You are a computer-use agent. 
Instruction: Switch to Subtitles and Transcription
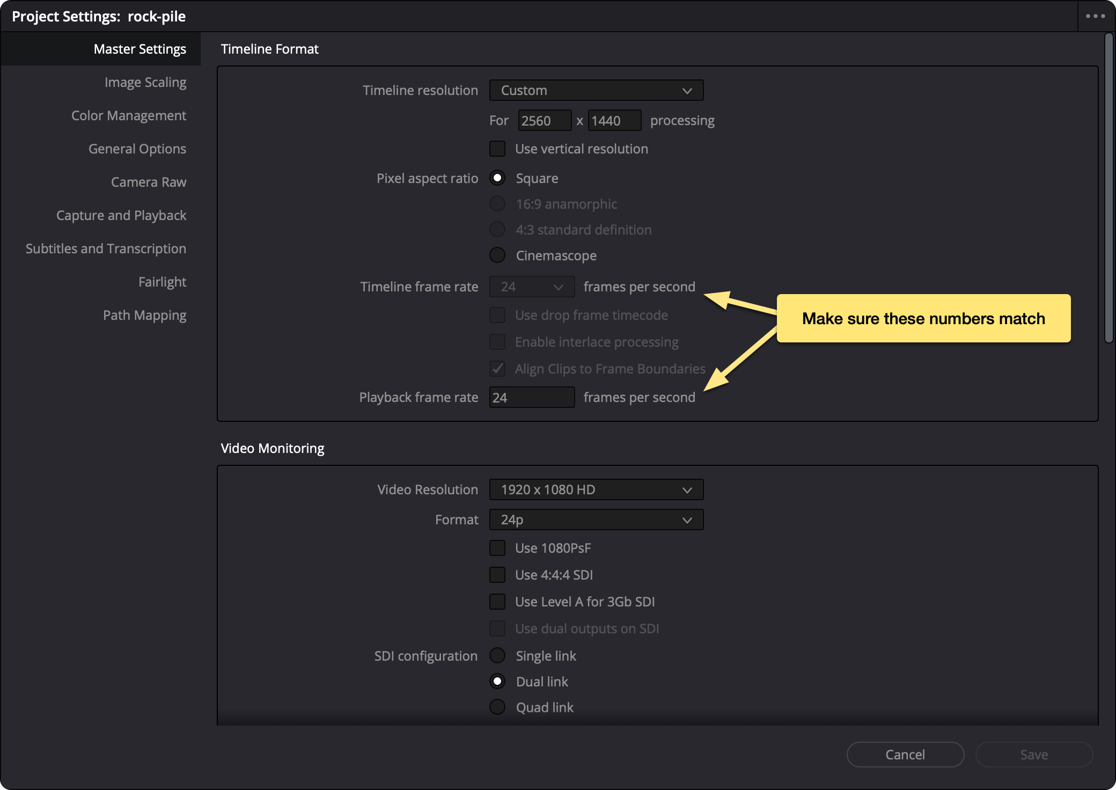coord(100,248)
